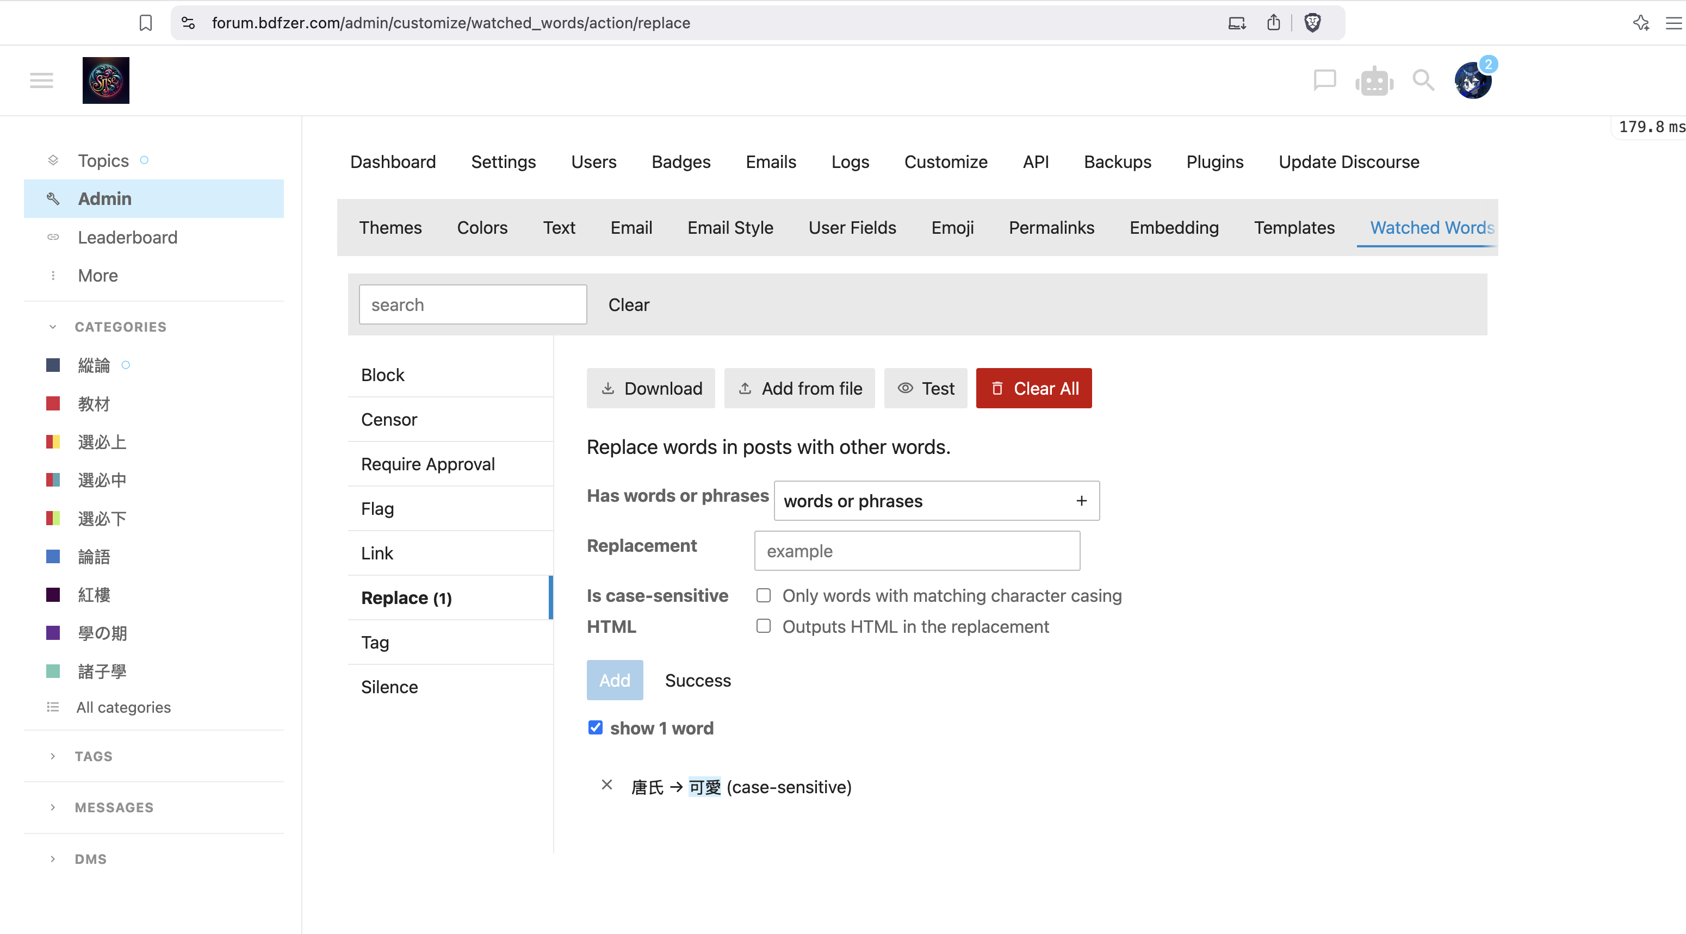Click the search magnifier in header

coord(1423,80)
